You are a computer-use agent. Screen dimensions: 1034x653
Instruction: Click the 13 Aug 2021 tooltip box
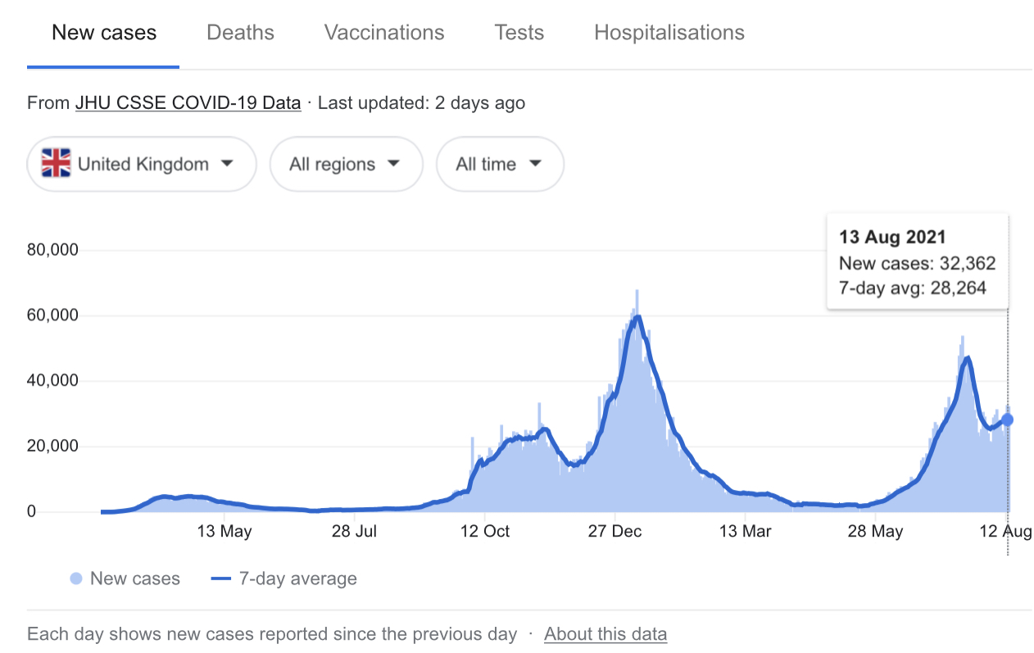[x=917, y=262]
